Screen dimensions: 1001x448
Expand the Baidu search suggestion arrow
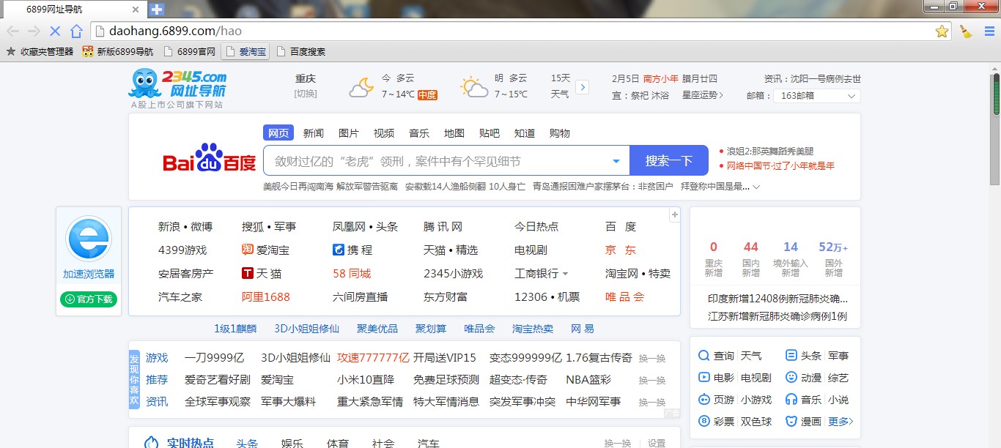click(x=616, y=161)
